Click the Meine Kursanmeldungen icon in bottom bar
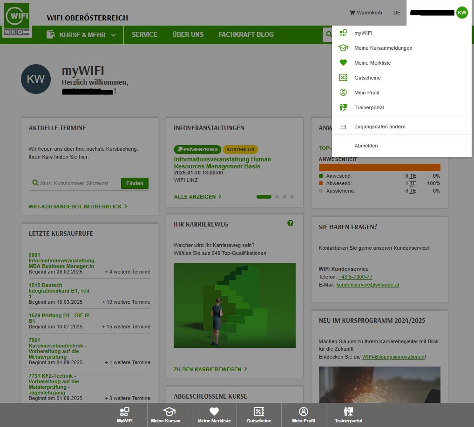 point(169,412)
